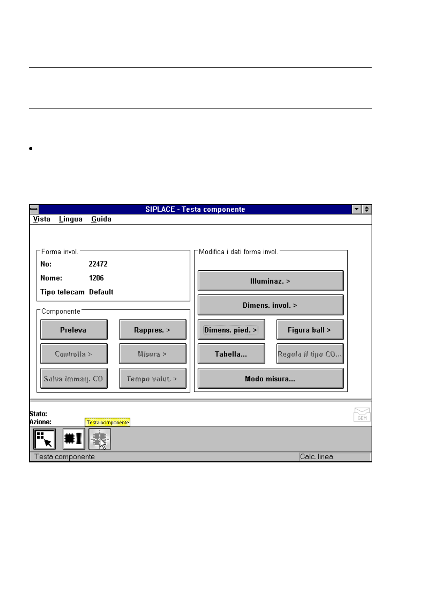
Task: Open the Tabella... dialog
Action: (x=231, y=354)
